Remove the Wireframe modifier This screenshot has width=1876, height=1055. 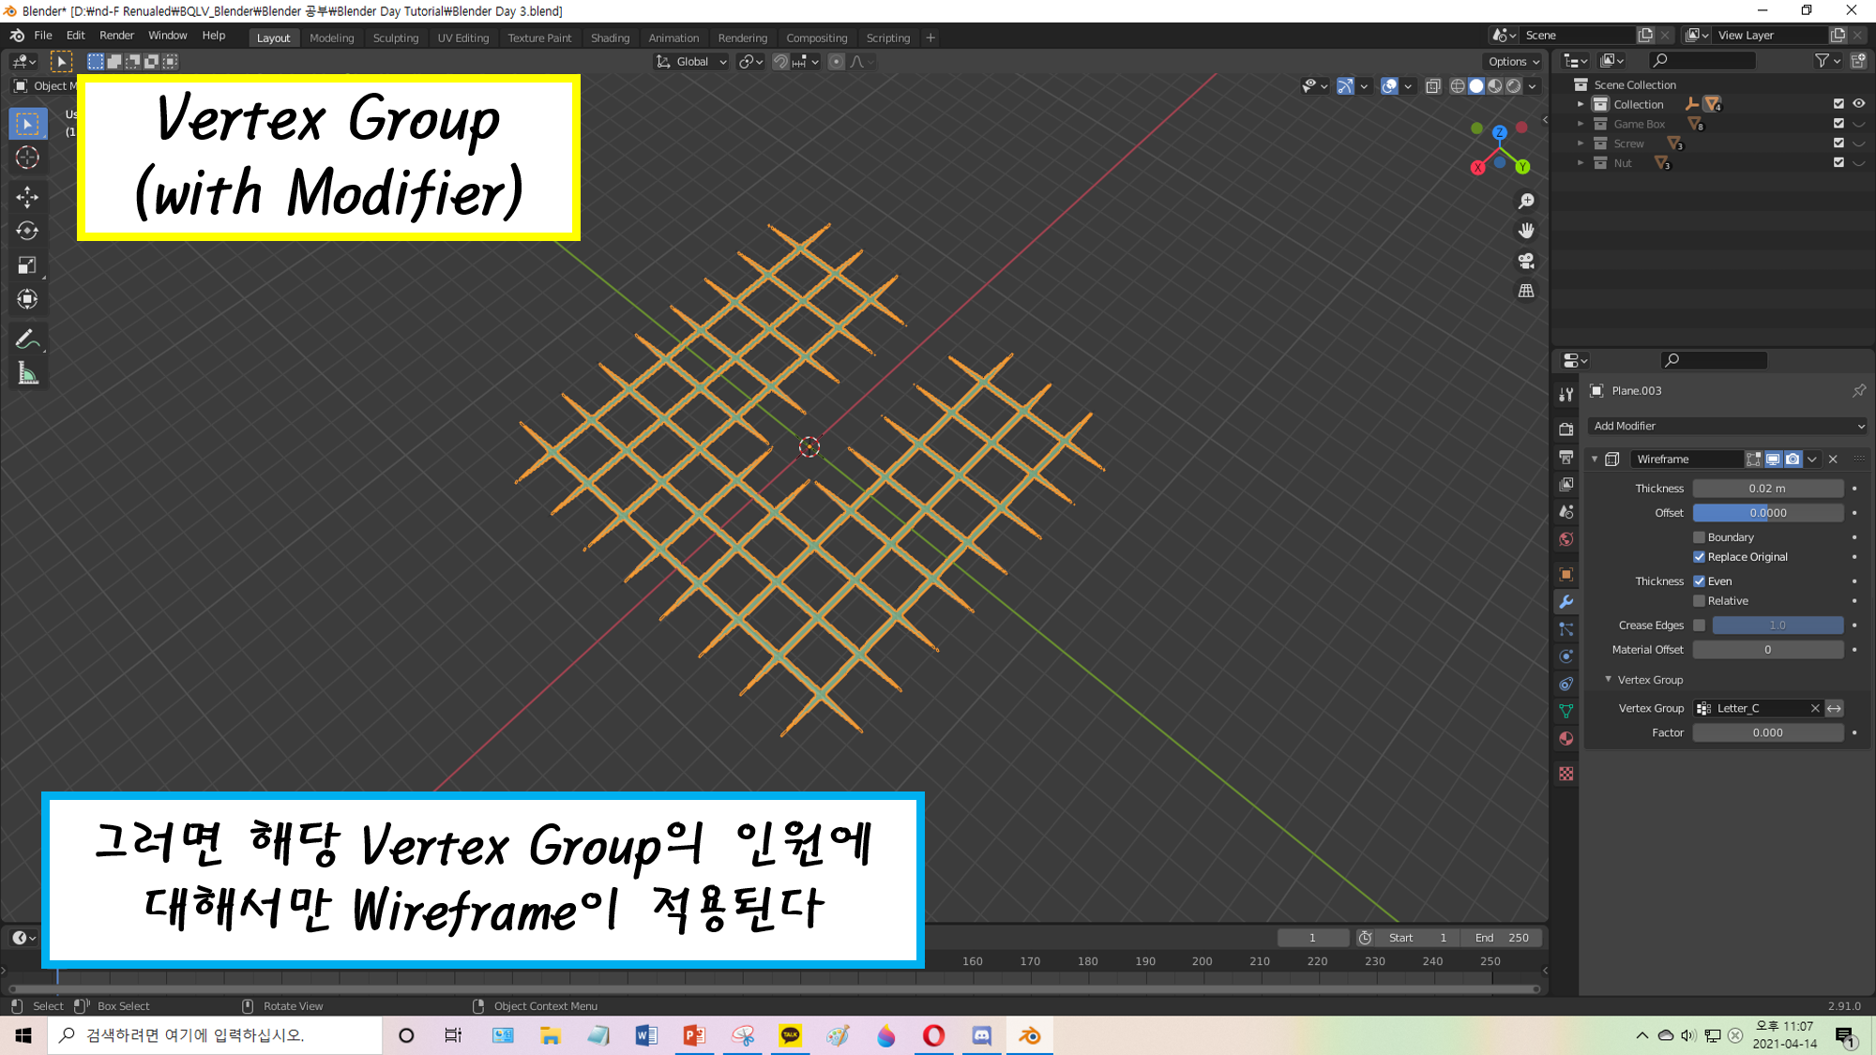point(1833,460)
